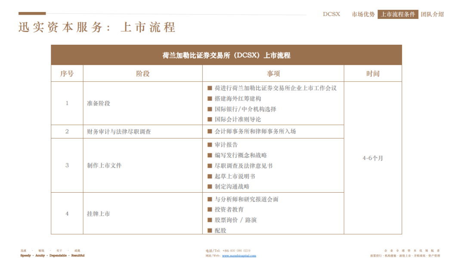Click sequence number 3 cell
Image resolution: width=465 pixels, height=258 pixels.
(x=67, y=165)
